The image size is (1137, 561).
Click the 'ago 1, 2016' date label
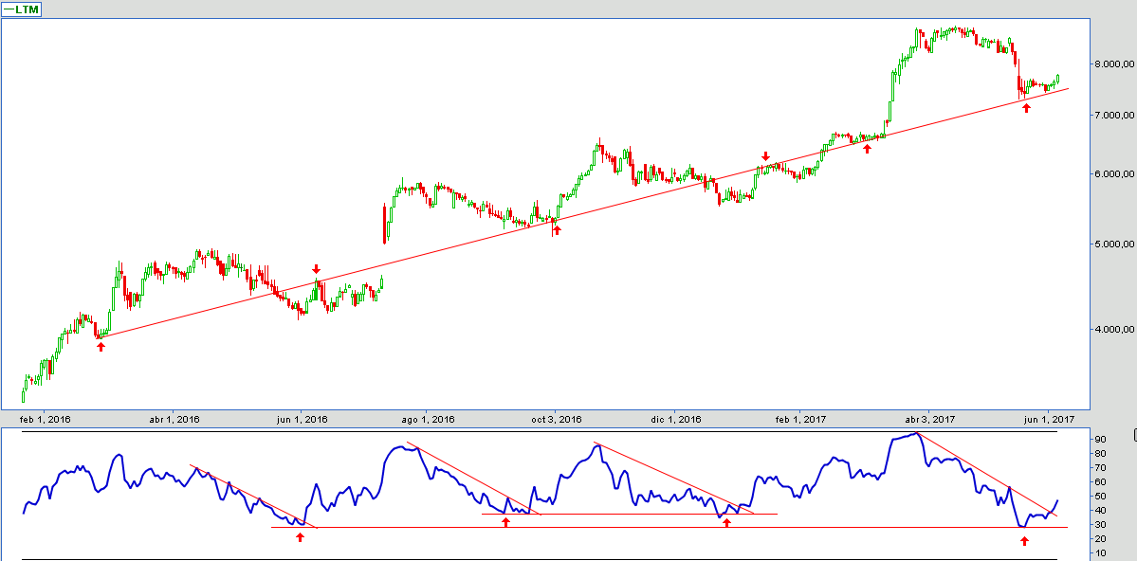pyautogui.click(x=429, y=420)
